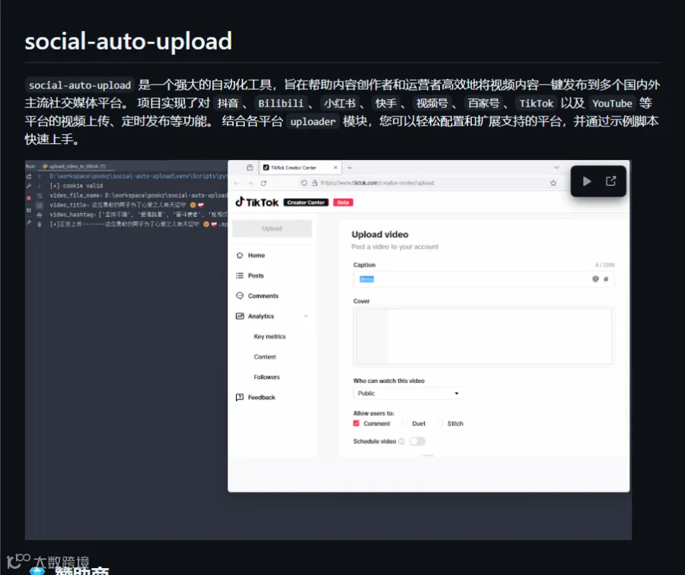Open Posts in TikTok sidebar
The height and width of the screenshot is (575, 685).
click(256, 276)
